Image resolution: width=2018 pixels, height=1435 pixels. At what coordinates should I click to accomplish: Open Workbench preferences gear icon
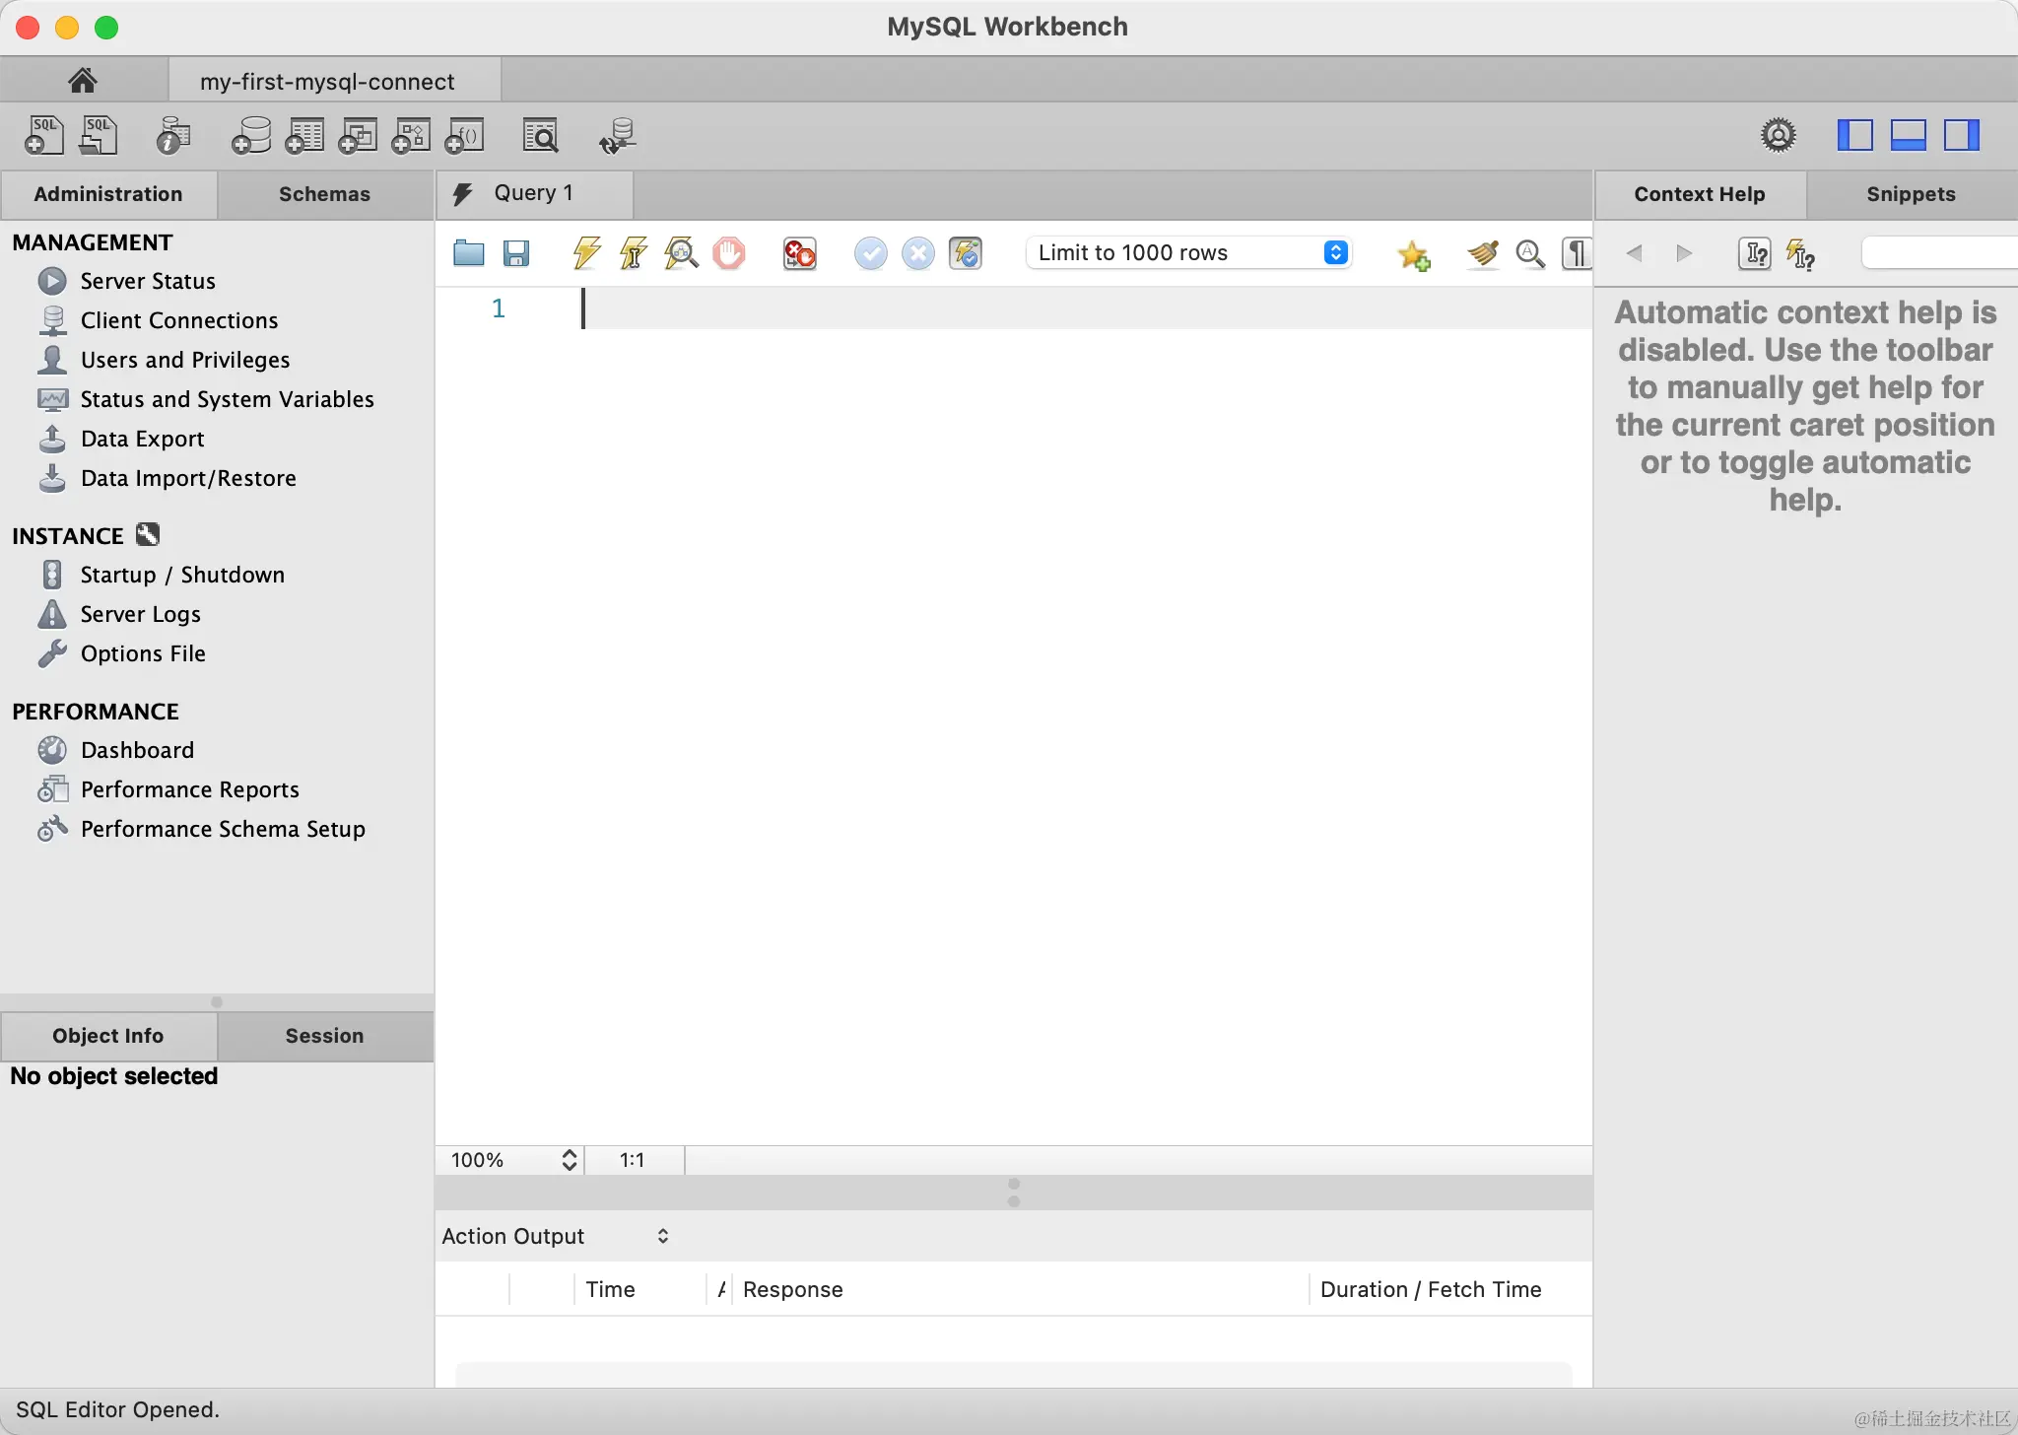[x=1779, y=135]
